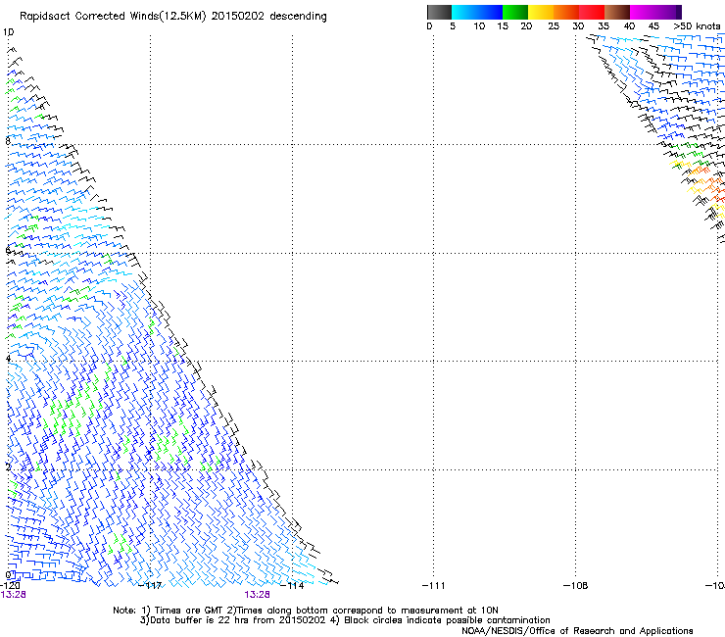Image resolution: width=725 pixels, height=637 pixels.
Task: Click the longitude axis label '-108'
Action: coord(576,586)
